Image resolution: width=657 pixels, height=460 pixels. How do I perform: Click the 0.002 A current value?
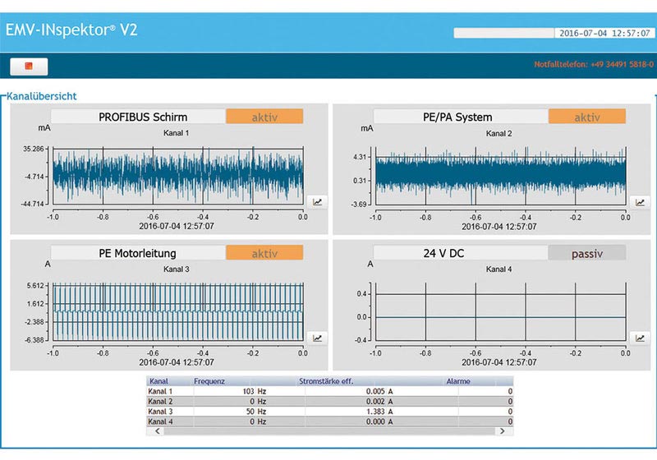click(379, 402)
